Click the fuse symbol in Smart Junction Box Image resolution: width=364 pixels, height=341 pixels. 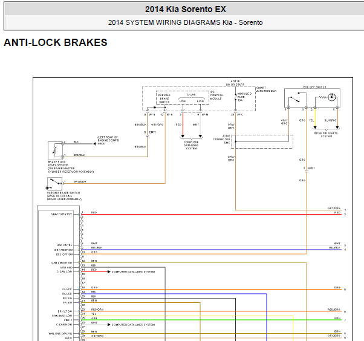(x=235, y=97)
